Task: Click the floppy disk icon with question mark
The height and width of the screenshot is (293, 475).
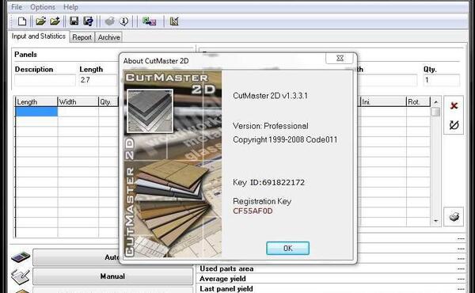Action: coord(89,21)
